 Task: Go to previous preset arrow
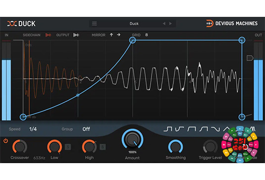pyautogui.click(x=164, y=23)
